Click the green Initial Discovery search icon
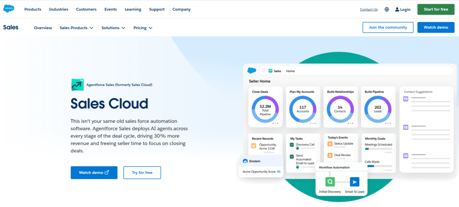The image size is (459, 207). pyautogui.click(x=330, y=182)
